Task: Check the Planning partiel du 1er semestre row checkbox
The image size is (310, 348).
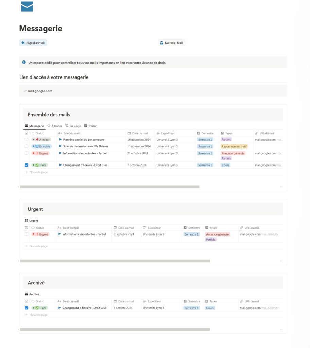Action: tap(27, 140)
